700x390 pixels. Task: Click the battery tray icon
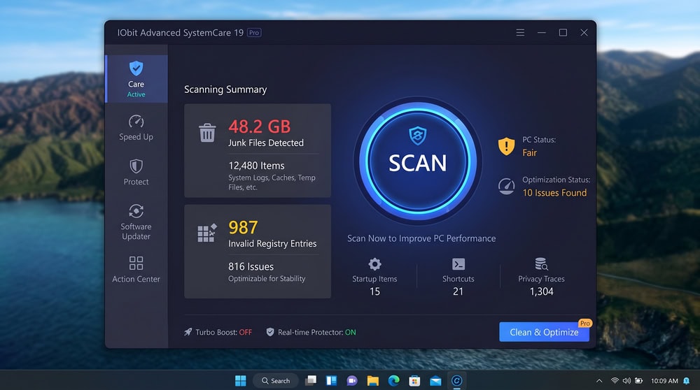pyautogui.click(x=639, y=381)
